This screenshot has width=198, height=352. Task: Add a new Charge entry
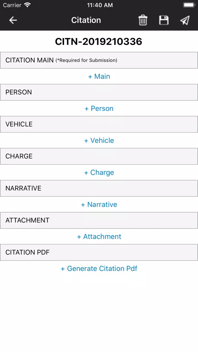click(x=99, y=172)
